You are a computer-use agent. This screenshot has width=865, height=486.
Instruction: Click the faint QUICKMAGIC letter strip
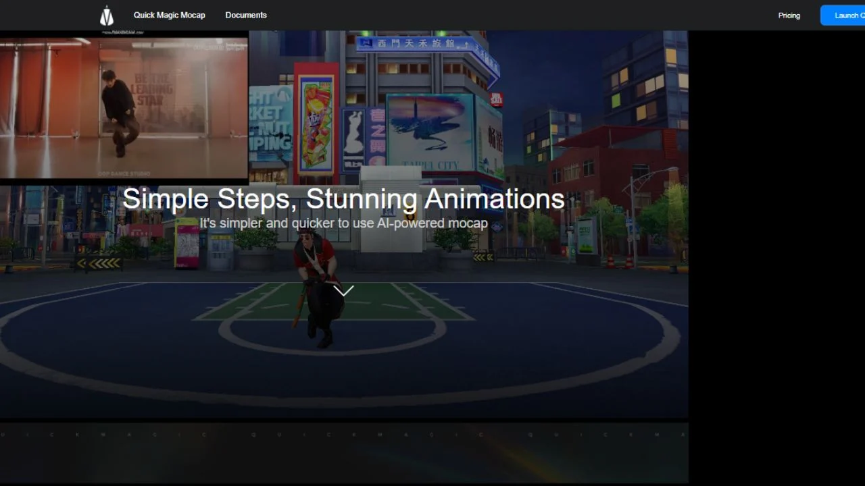coord(343,435)
